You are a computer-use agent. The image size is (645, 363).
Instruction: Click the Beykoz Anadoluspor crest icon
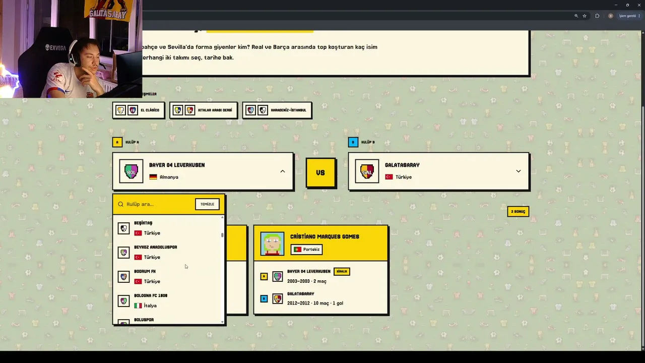tap(123, 253)
